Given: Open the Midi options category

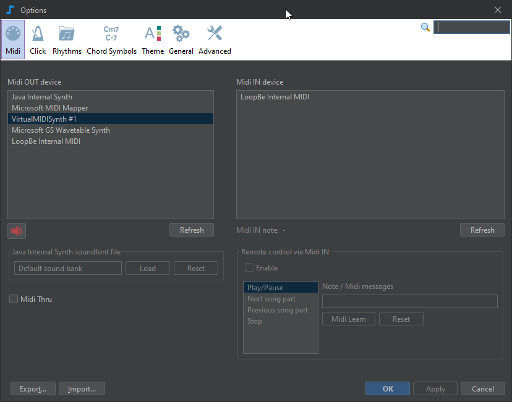Looking at the screenshot, I should [13, 40].
